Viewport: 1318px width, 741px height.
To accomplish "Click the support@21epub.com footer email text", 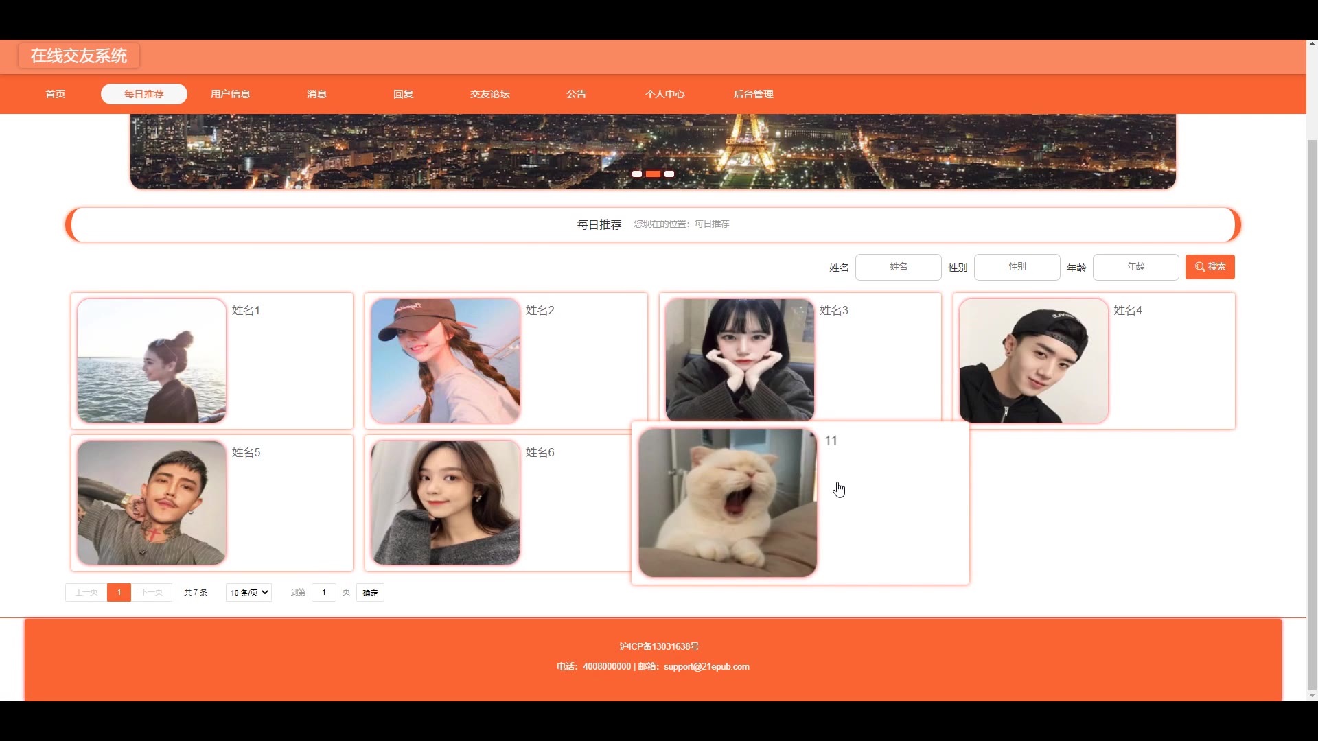I will click(706, 666).
